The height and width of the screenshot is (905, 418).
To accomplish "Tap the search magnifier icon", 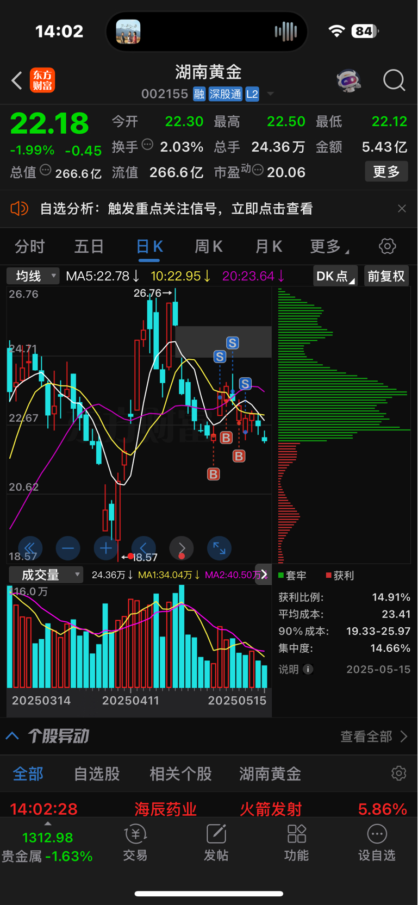I will click(x=394, y=80).
